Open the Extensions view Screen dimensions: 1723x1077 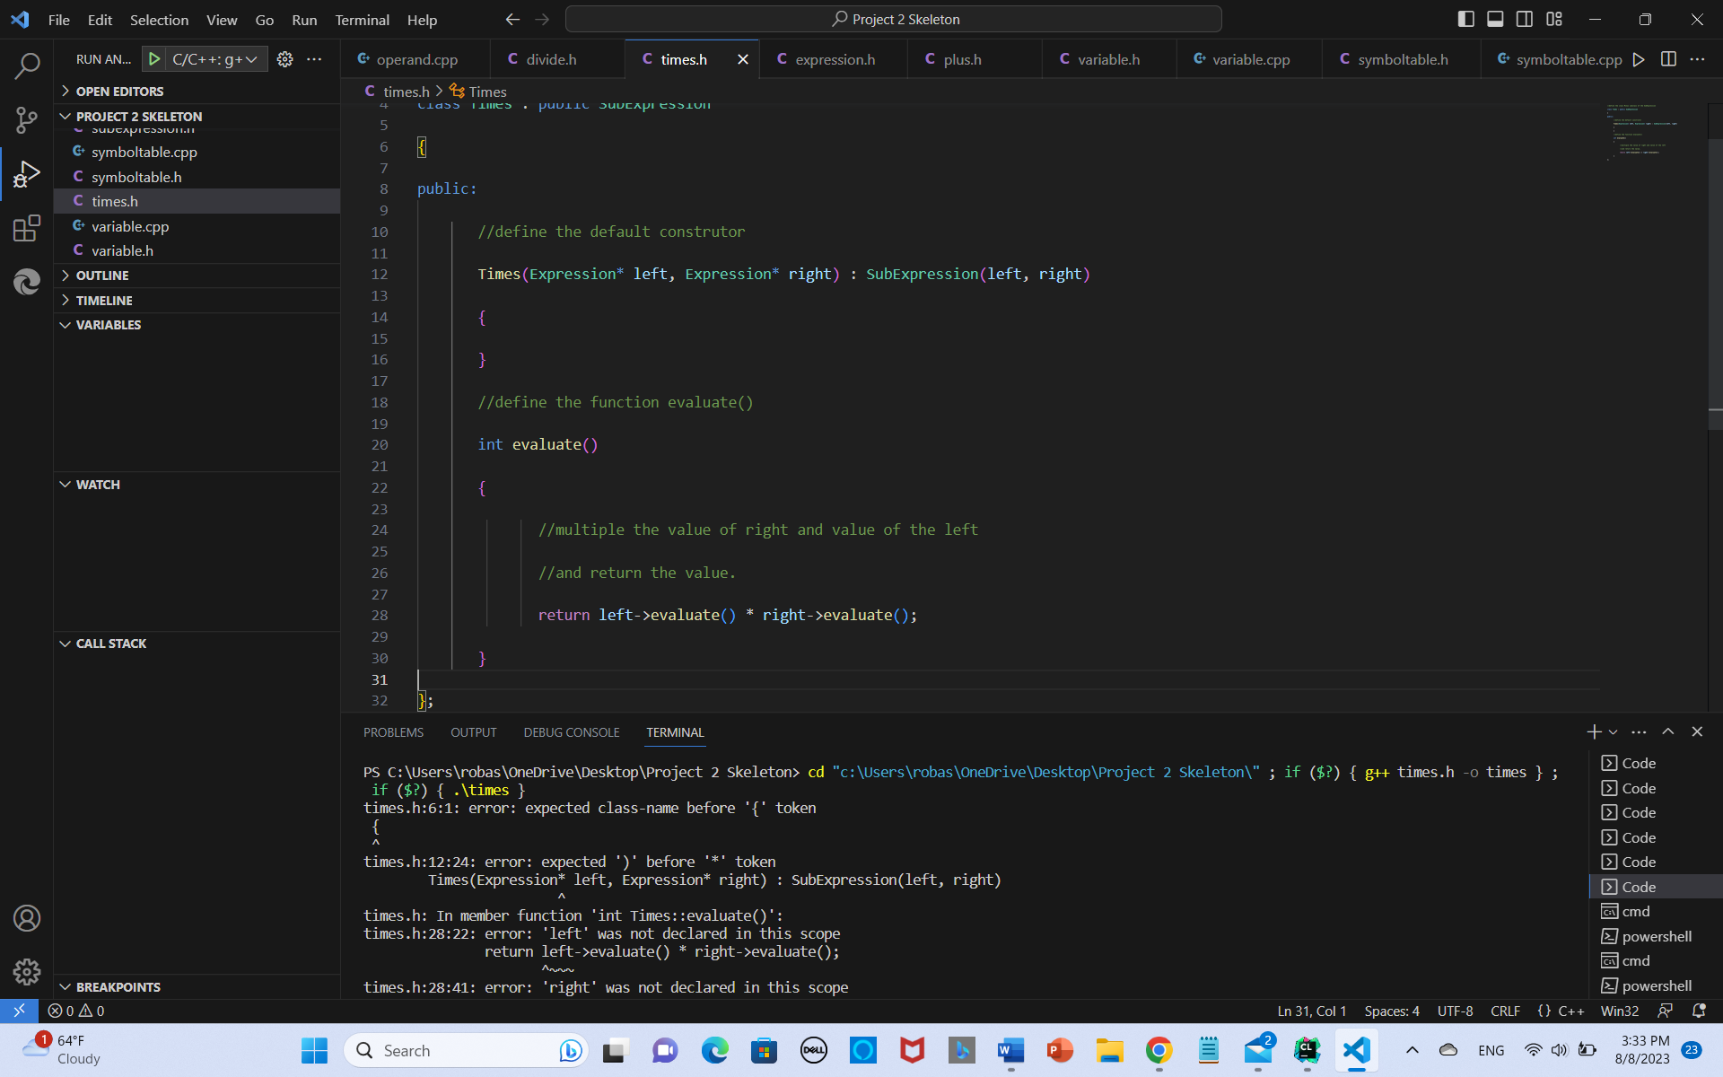click(x=27, y=228)
